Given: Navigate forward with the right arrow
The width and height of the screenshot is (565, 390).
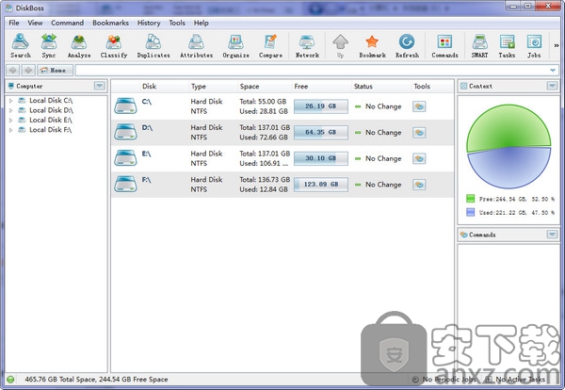Looking at the screenshot, I should (28, 70).
